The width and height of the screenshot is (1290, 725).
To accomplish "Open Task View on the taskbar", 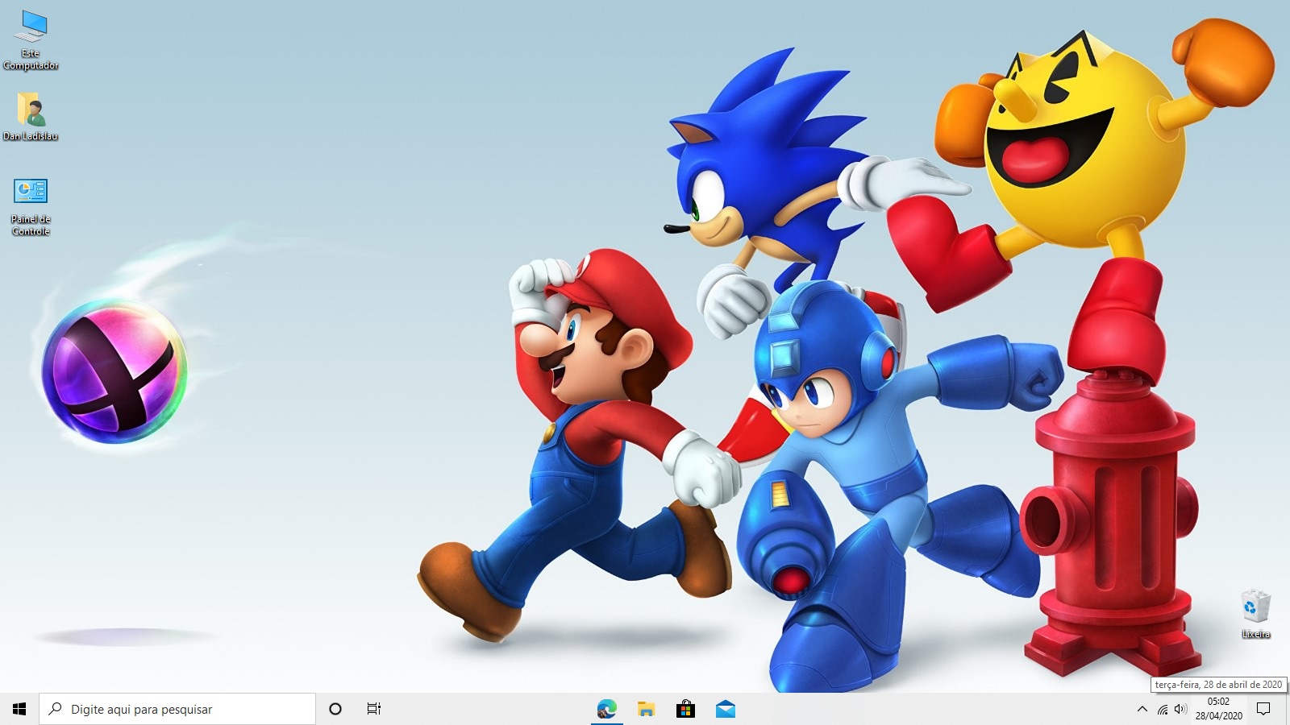I will 373,709.
